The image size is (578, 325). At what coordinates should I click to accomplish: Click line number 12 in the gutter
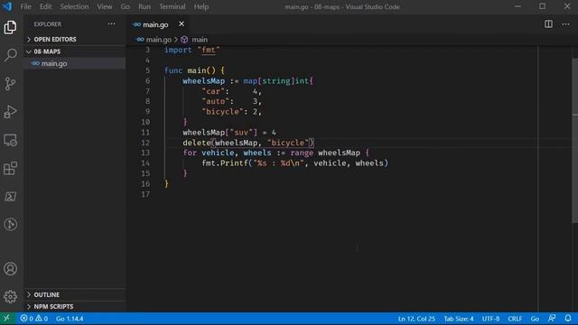[145, 143]
